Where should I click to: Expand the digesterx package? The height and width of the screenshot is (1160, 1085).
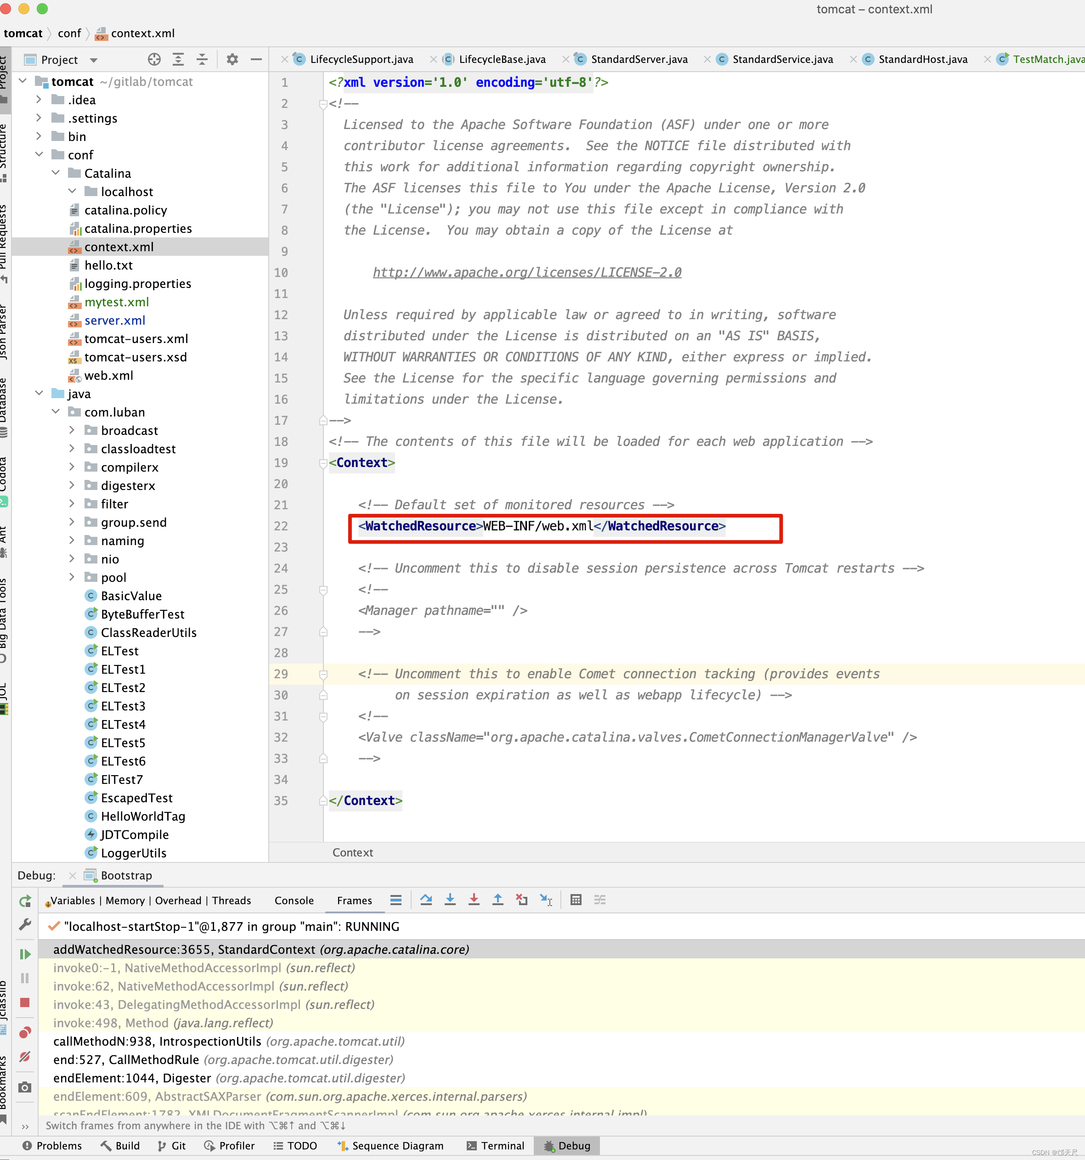click(x=72, y=485)
